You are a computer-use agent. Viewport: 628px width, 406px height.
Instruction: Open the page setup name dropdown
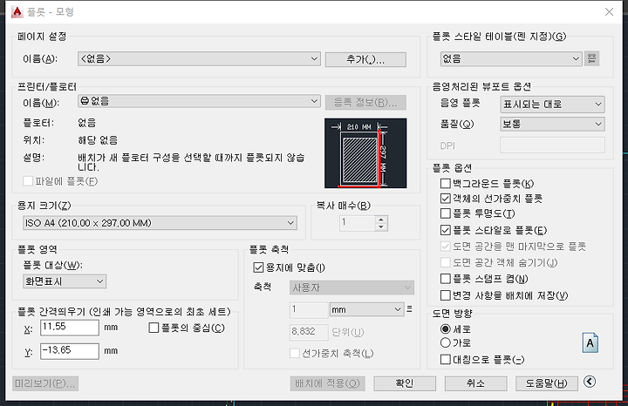click(199, 58)
